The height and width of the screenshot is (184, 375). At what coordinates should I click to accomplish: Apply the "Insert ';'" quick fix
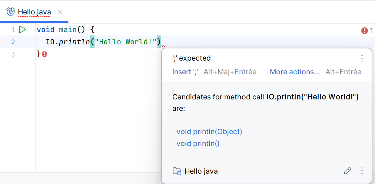point(185,72)
